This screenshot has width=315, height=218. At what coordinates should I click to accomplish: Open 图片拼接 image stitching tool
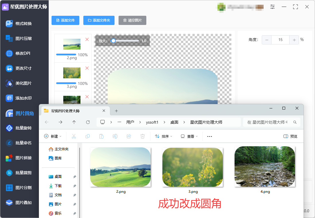click(x=19, y=158)
